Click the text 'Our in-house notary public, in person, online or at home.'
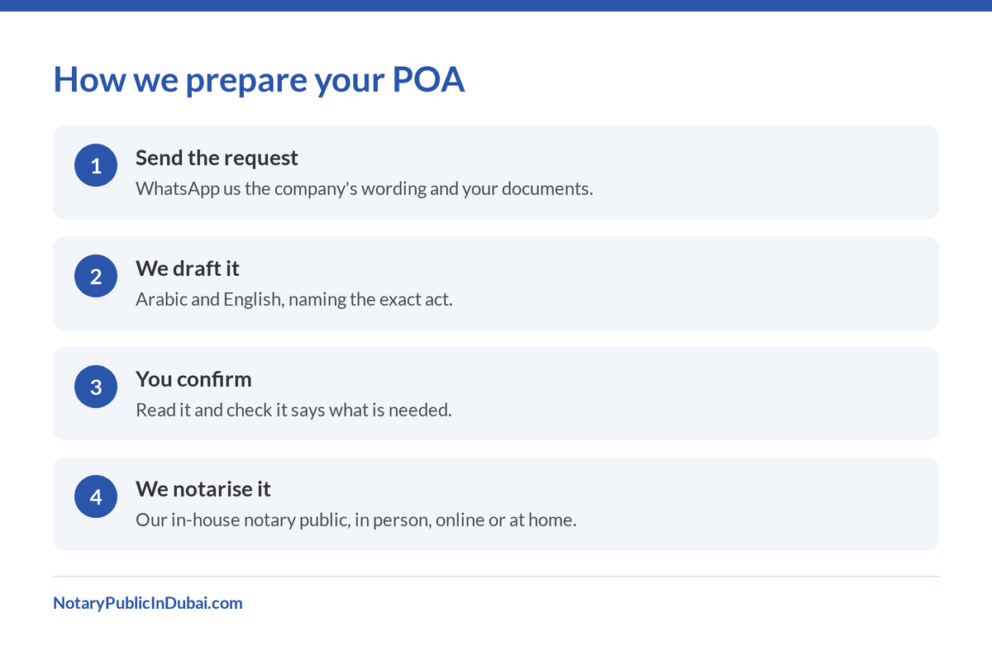Screen dimensions: 992x646 pyautogui.click(x=356, y=520)
